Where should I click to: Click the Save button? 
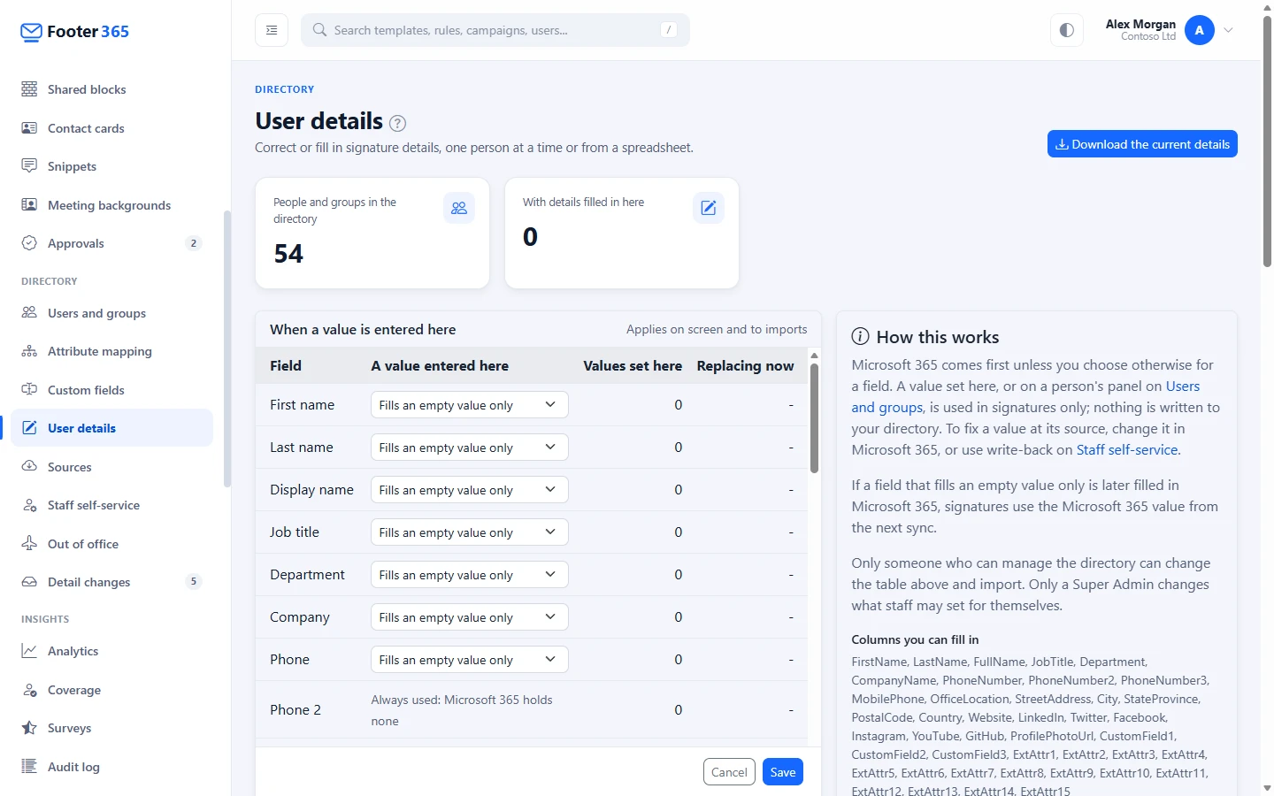[x=782, y=772]
